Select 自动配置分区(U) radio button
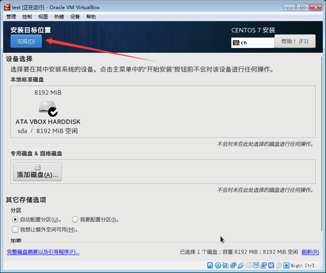This screenshot has height=273, width=326. click(x=15, y=219)
